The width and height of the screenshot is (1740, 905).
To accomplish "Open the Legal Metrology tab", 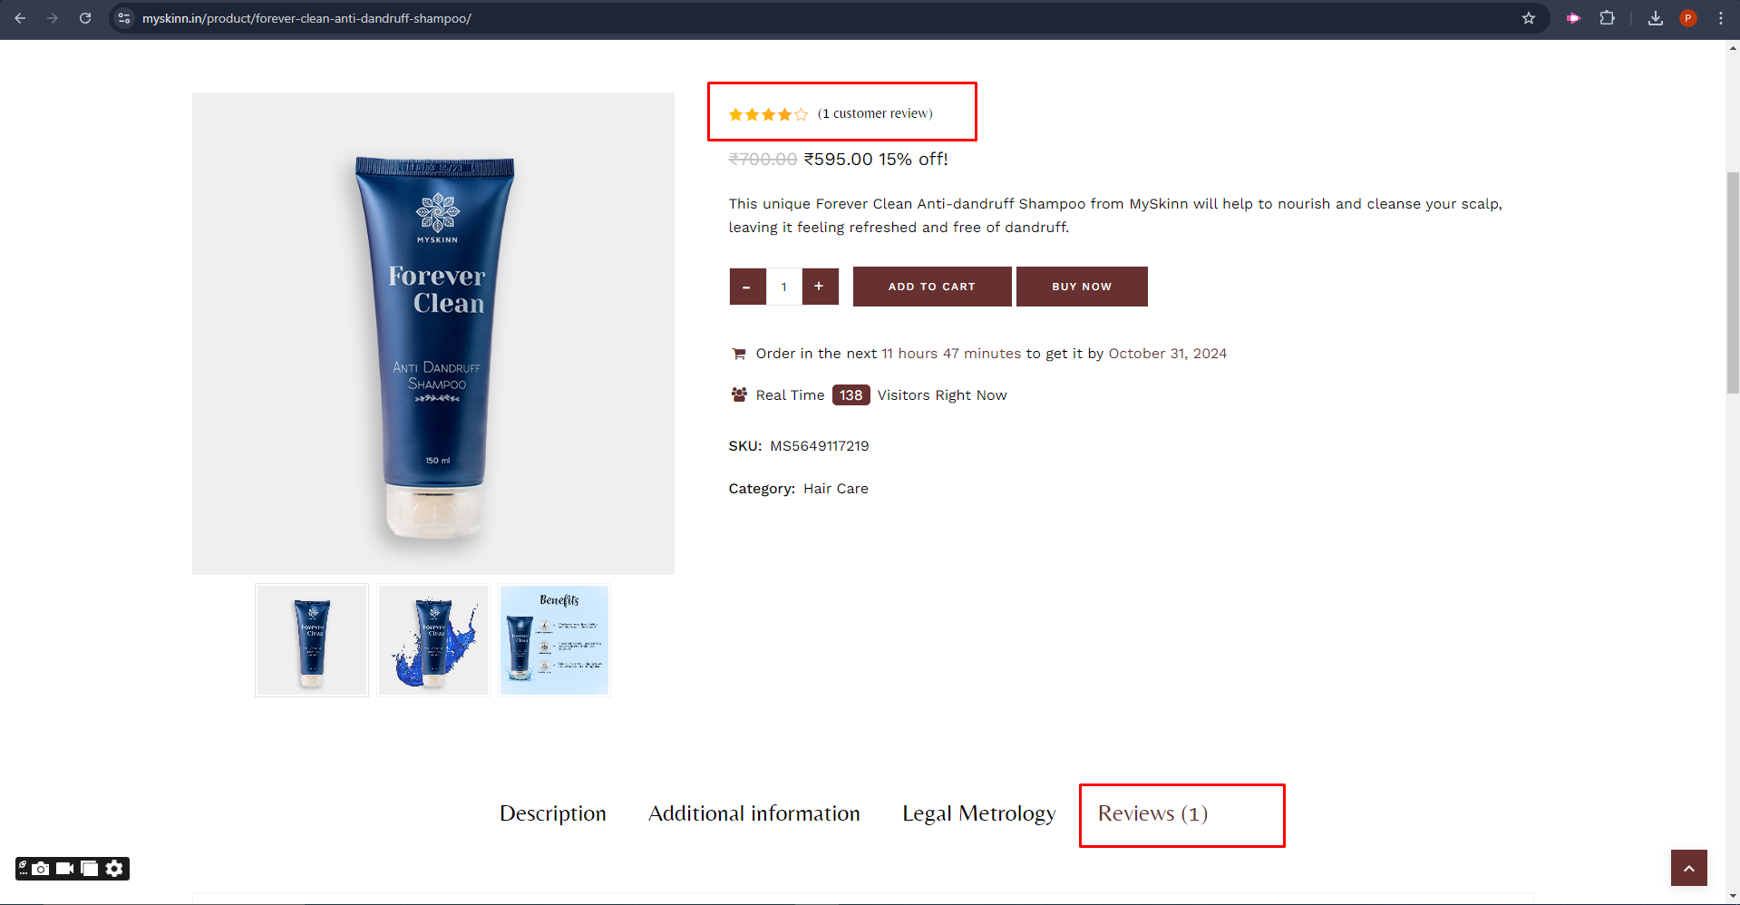I will [x=979, y=813].
